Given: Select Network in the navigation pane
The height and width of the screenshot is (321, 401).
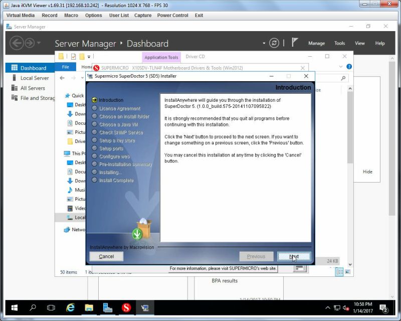Looking at the screenshot, I should coord(74,230).
